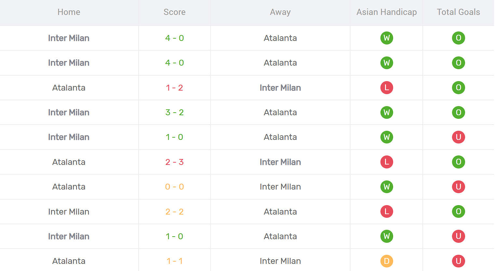
Task: Click the red L badge in the 2-3 match row
Action: click(387, 162)
